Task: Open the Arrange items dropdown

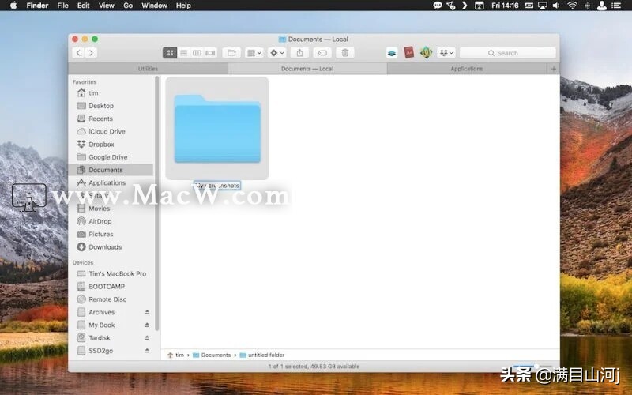Action: [x=254, y=53]
